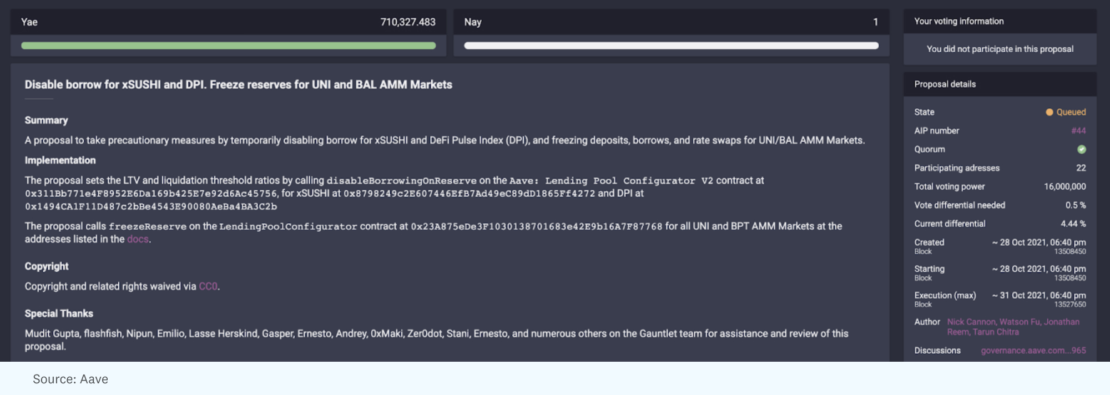Click the white Nay vote progress bar

pos(671,45)
